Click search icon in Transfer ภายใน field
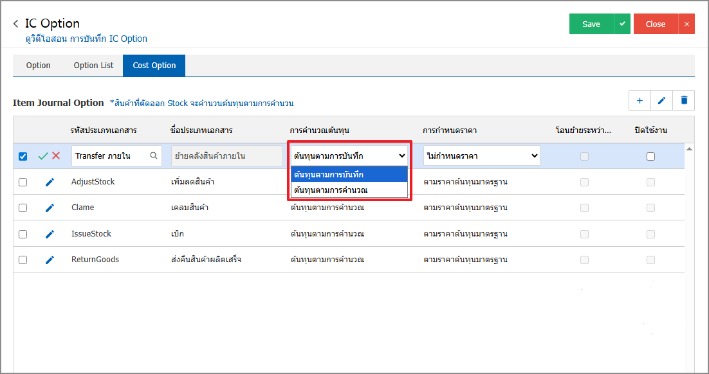 click(x=154, y=156)
